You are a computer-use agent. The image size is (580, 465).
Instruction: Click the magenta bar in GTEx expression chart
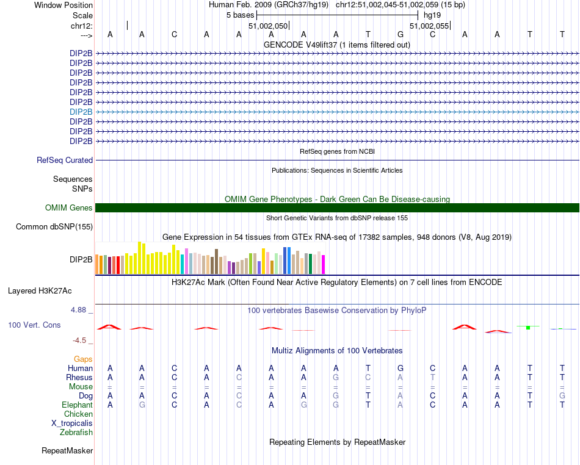click(x=324, y=265)
